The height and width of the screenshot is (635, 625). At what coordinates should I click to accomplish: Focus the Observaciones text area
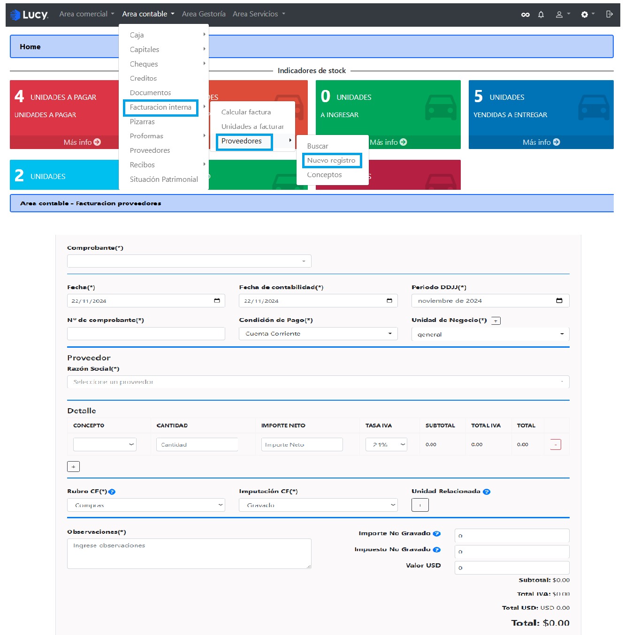pos(189,553)
